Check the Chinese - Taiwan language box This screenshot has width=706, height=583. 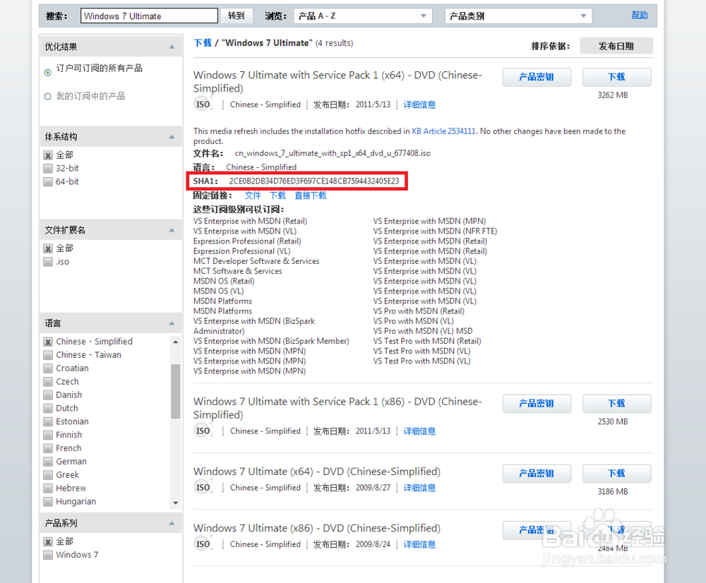48,355
